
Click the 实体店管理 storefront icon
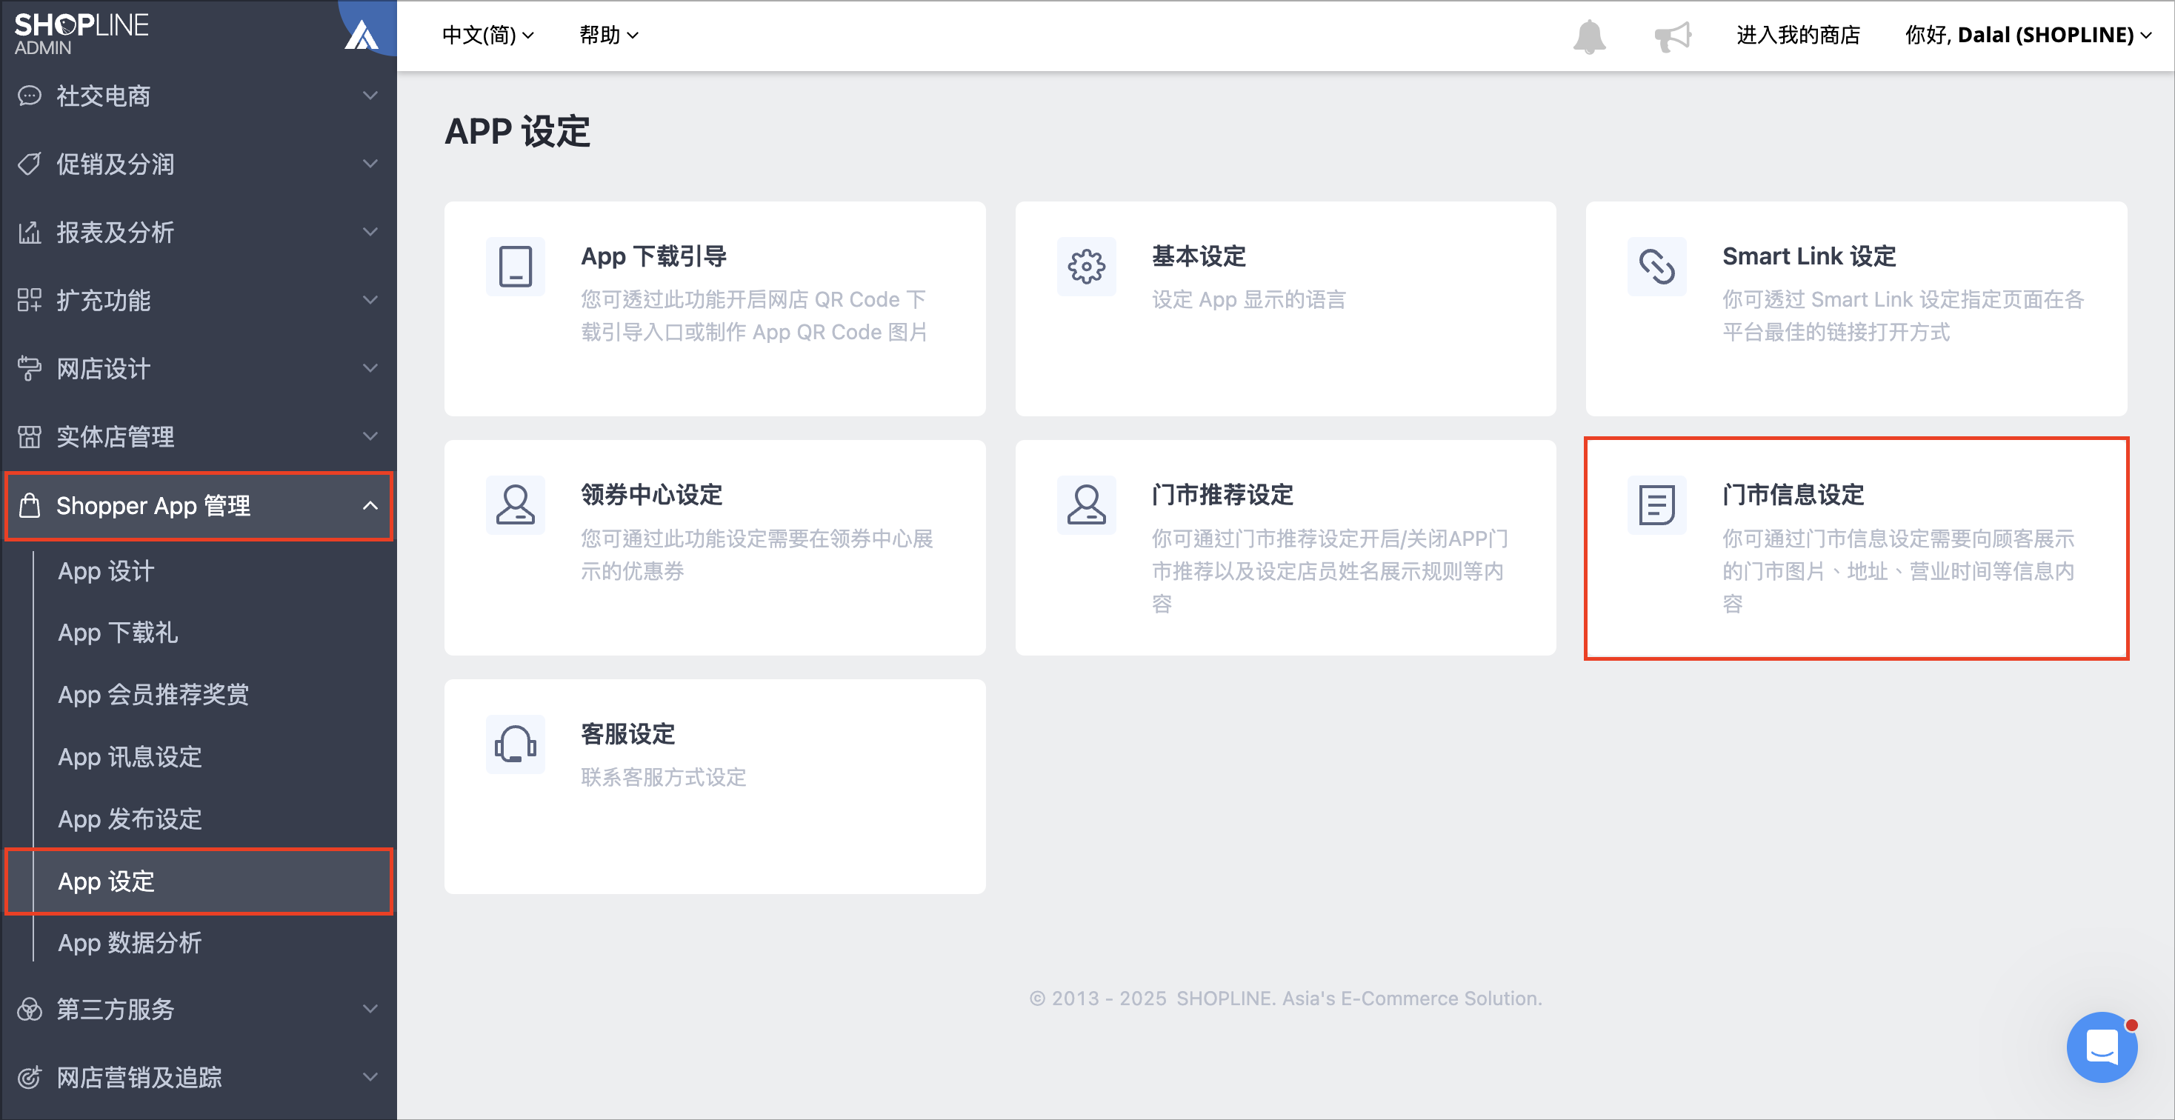click(x=30, y=436)
